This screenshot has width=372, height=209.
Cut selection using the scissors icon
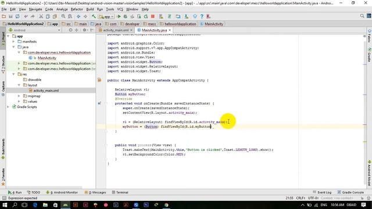[41, 16]
